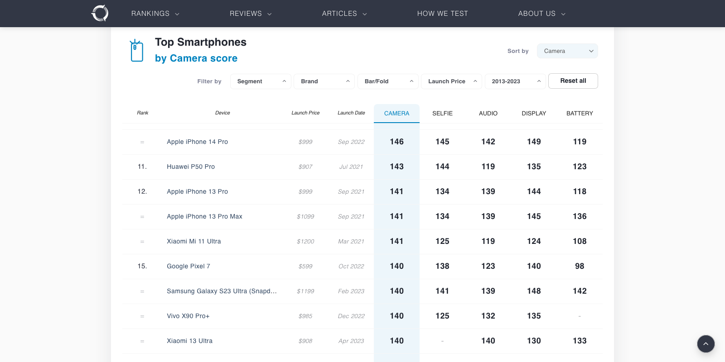Click Google Pixel 7 battery score 98
This screenshot has height=362, width=725.
pos(580,266)
